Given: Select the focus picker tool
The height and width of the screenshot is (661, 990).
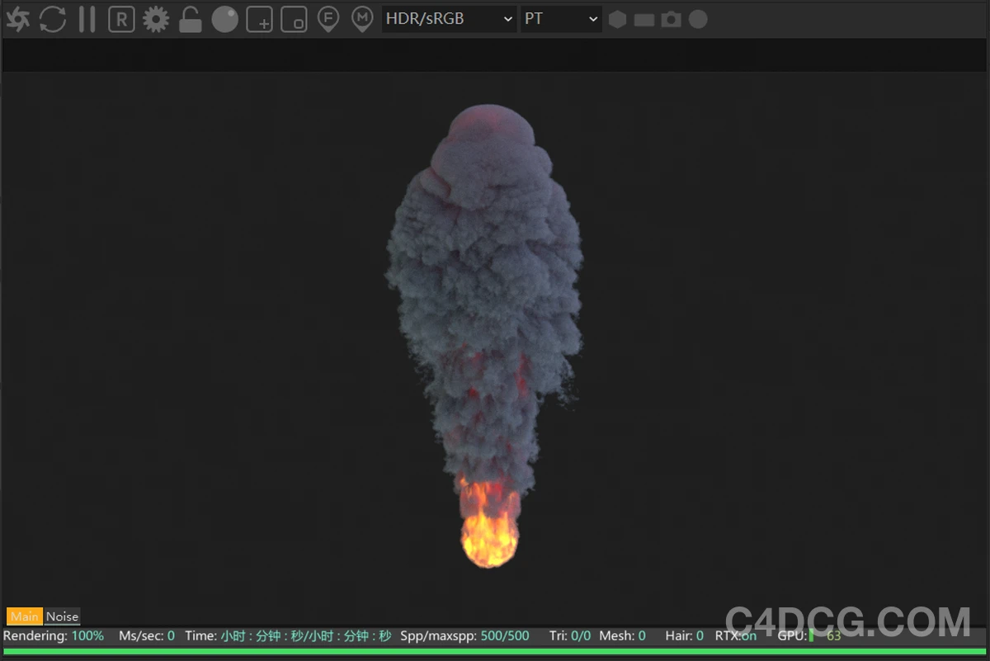Looking at the screenshot, I should [328, 18].
